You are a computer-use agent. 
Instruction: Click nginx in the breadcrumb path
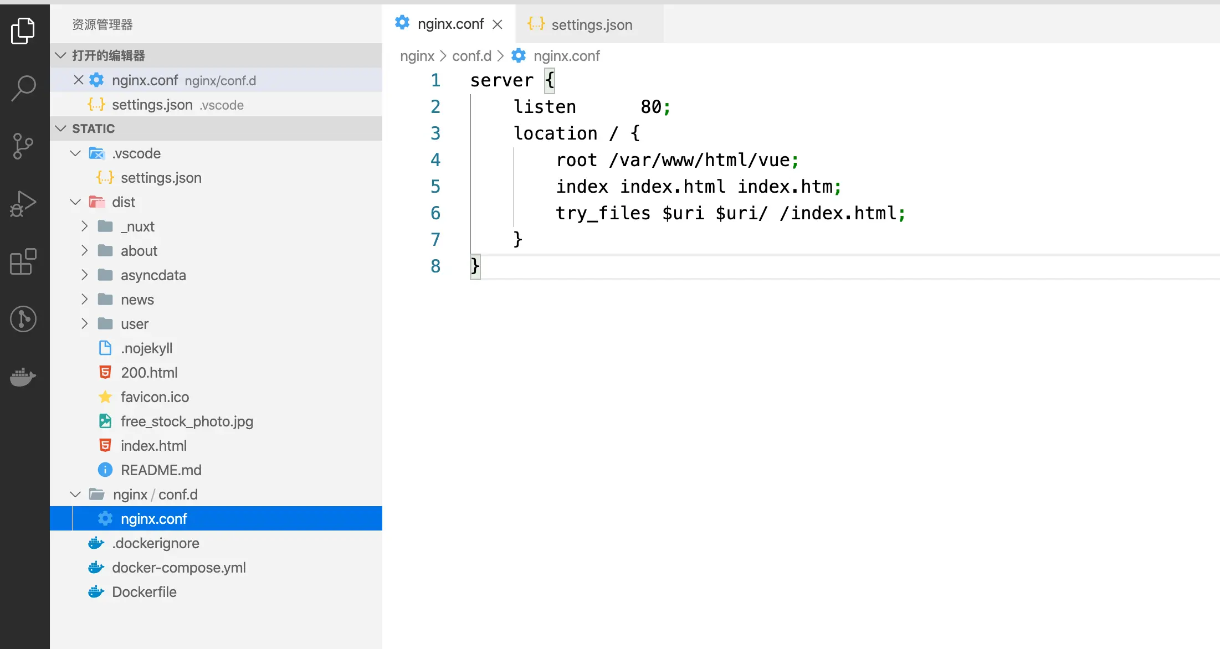(417, 56)
